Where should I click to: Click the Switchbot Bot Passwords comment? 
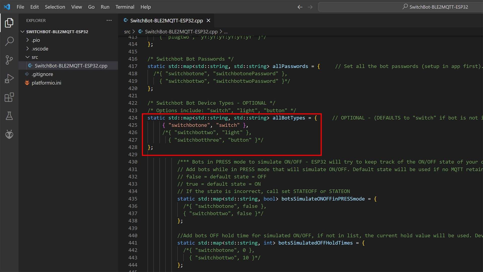tap(190, 59)
